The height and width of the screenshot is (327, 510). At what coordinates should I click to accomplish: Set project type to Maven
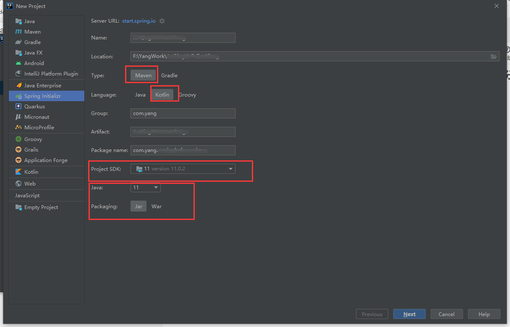[143, 75]
